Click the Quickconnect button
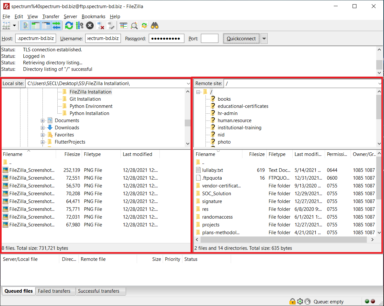 click(241, 39)
